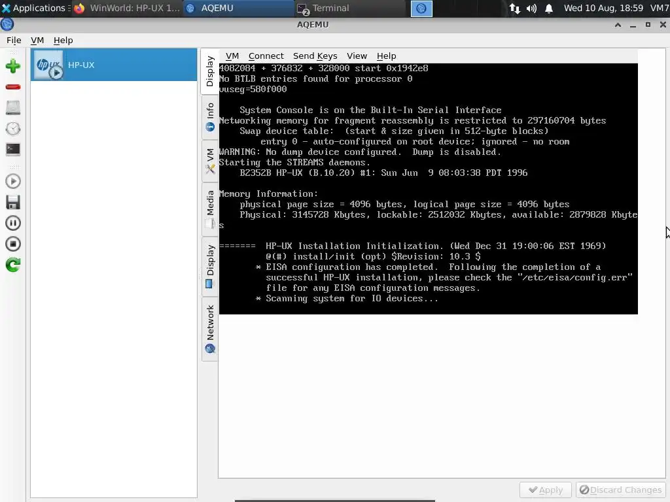This screenshot has height=502, width=670.
Task: Select the AQEMU taskbar entry
Action: [238, 8]
